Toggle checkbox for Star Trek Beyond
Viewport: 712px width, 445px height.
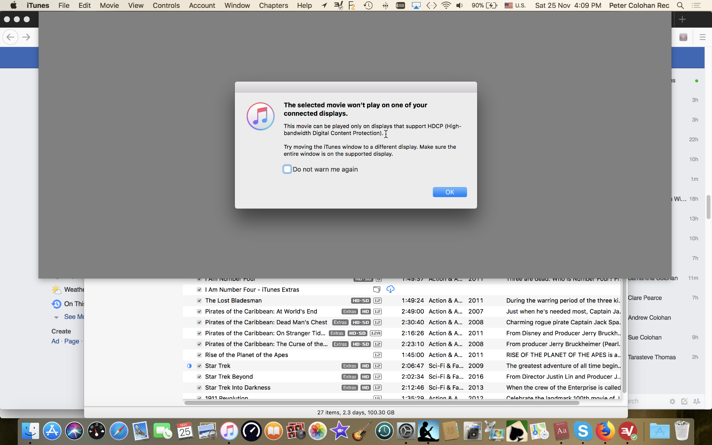199,377
